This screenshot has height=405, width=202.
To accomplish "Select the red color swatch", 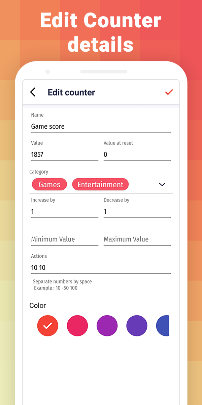I will (x=48, y=326).
